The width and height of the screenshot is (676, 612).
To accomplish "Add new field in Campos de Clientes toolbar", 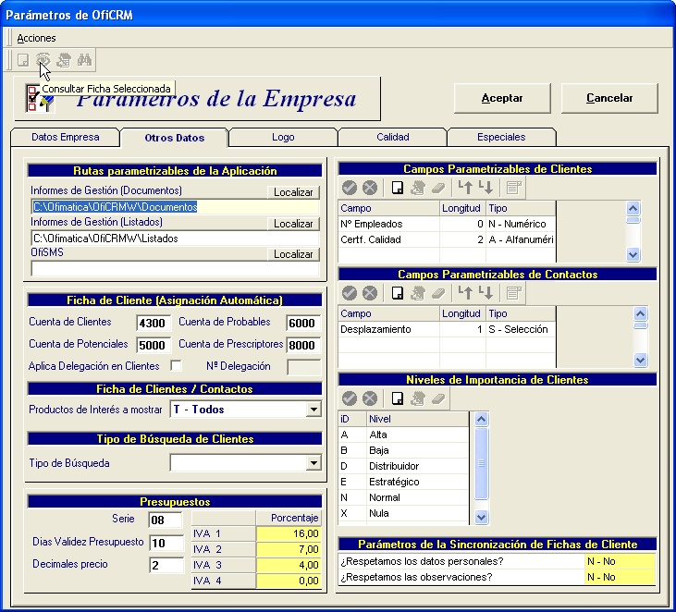I will (398, 188).
